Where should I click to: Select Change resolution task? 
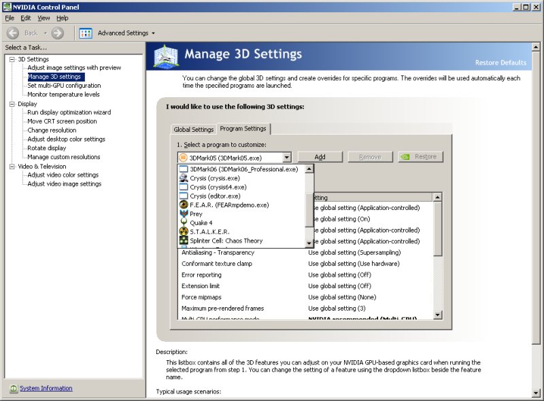pyautogui.click(x=52, y=130)
